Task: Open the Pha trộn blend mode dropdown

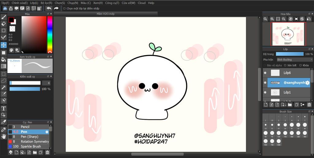Action: [294, 60]
